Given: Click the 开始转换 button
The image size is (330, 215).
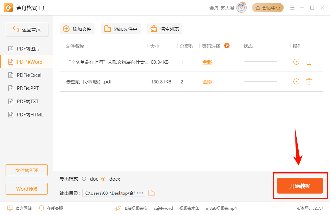Looking at the screenshot, I should point(300,186).
